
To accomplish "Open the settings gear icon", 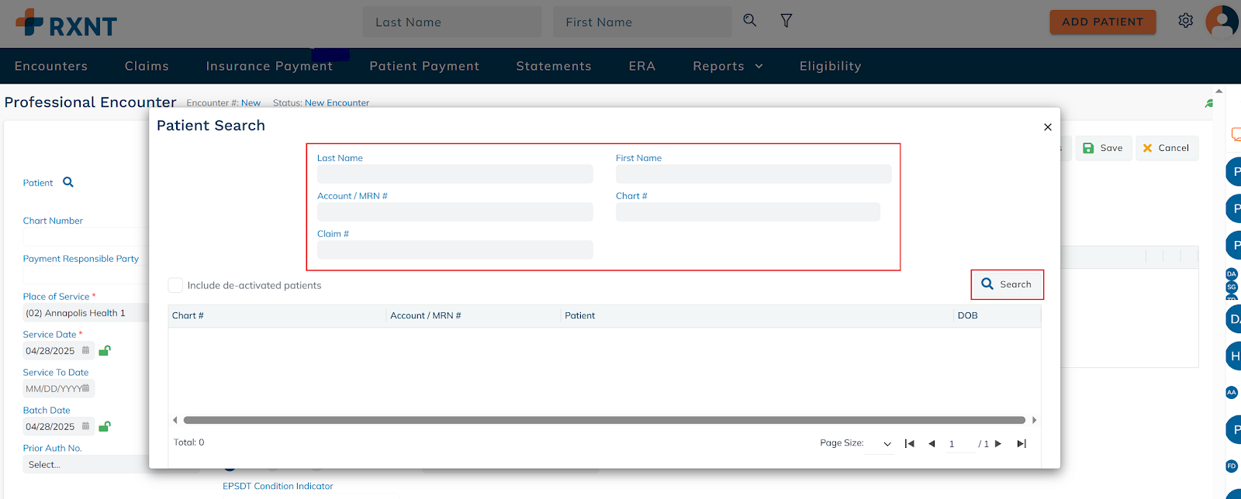I will (1185, 21).
